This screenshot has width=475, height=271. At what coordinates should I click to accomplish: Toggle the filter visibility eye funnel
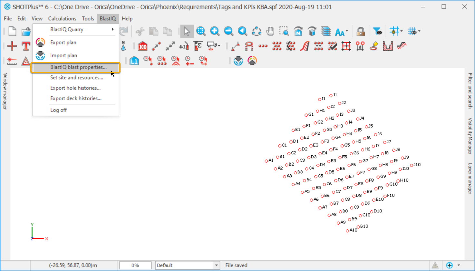pos(377,31)
